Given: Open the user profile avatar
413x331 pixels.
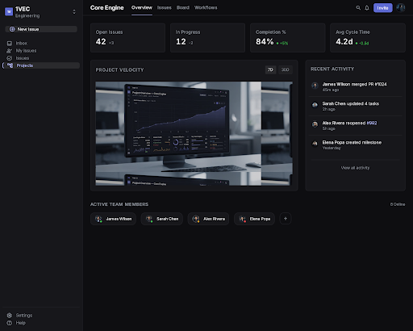Looking at the screenshot, I should pyautogui.click(x=401, y=8).
